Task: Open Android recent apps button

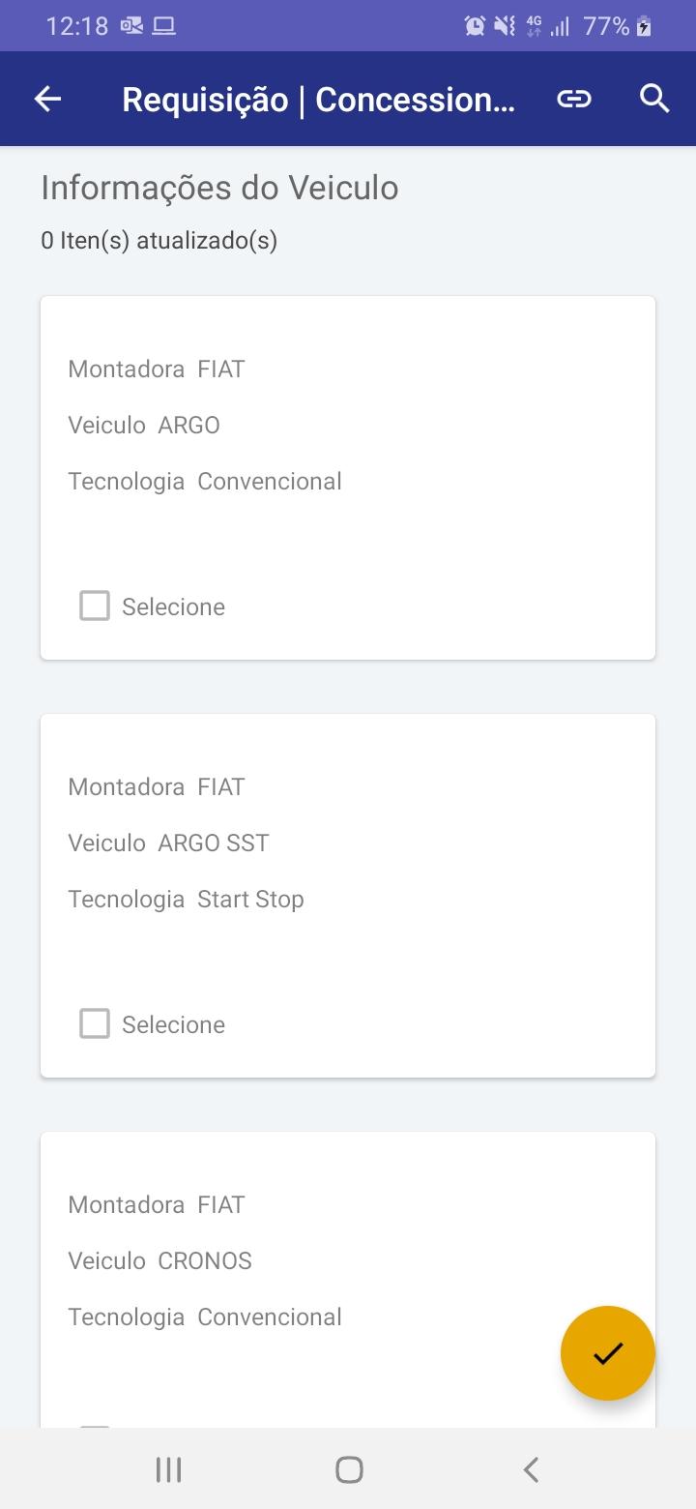Action: (168, 1470)
